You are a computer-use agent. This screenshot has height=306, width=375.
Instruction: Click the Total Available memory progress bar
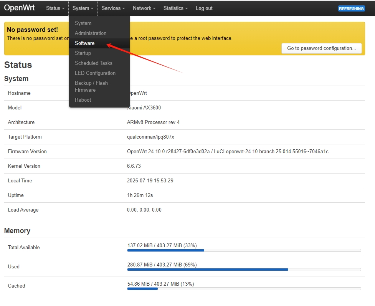[244, 250]
